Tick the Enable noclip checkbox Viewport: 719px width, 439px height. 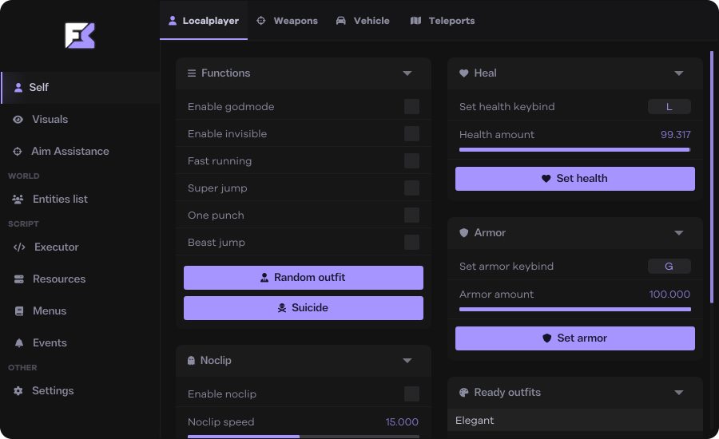coord(411,394)
